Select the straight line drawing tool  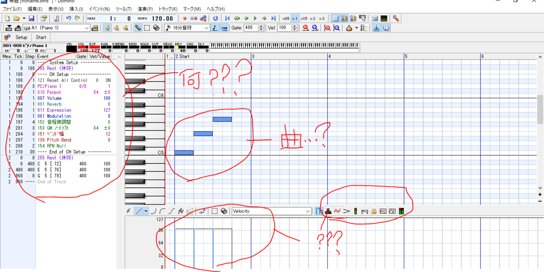139,211
